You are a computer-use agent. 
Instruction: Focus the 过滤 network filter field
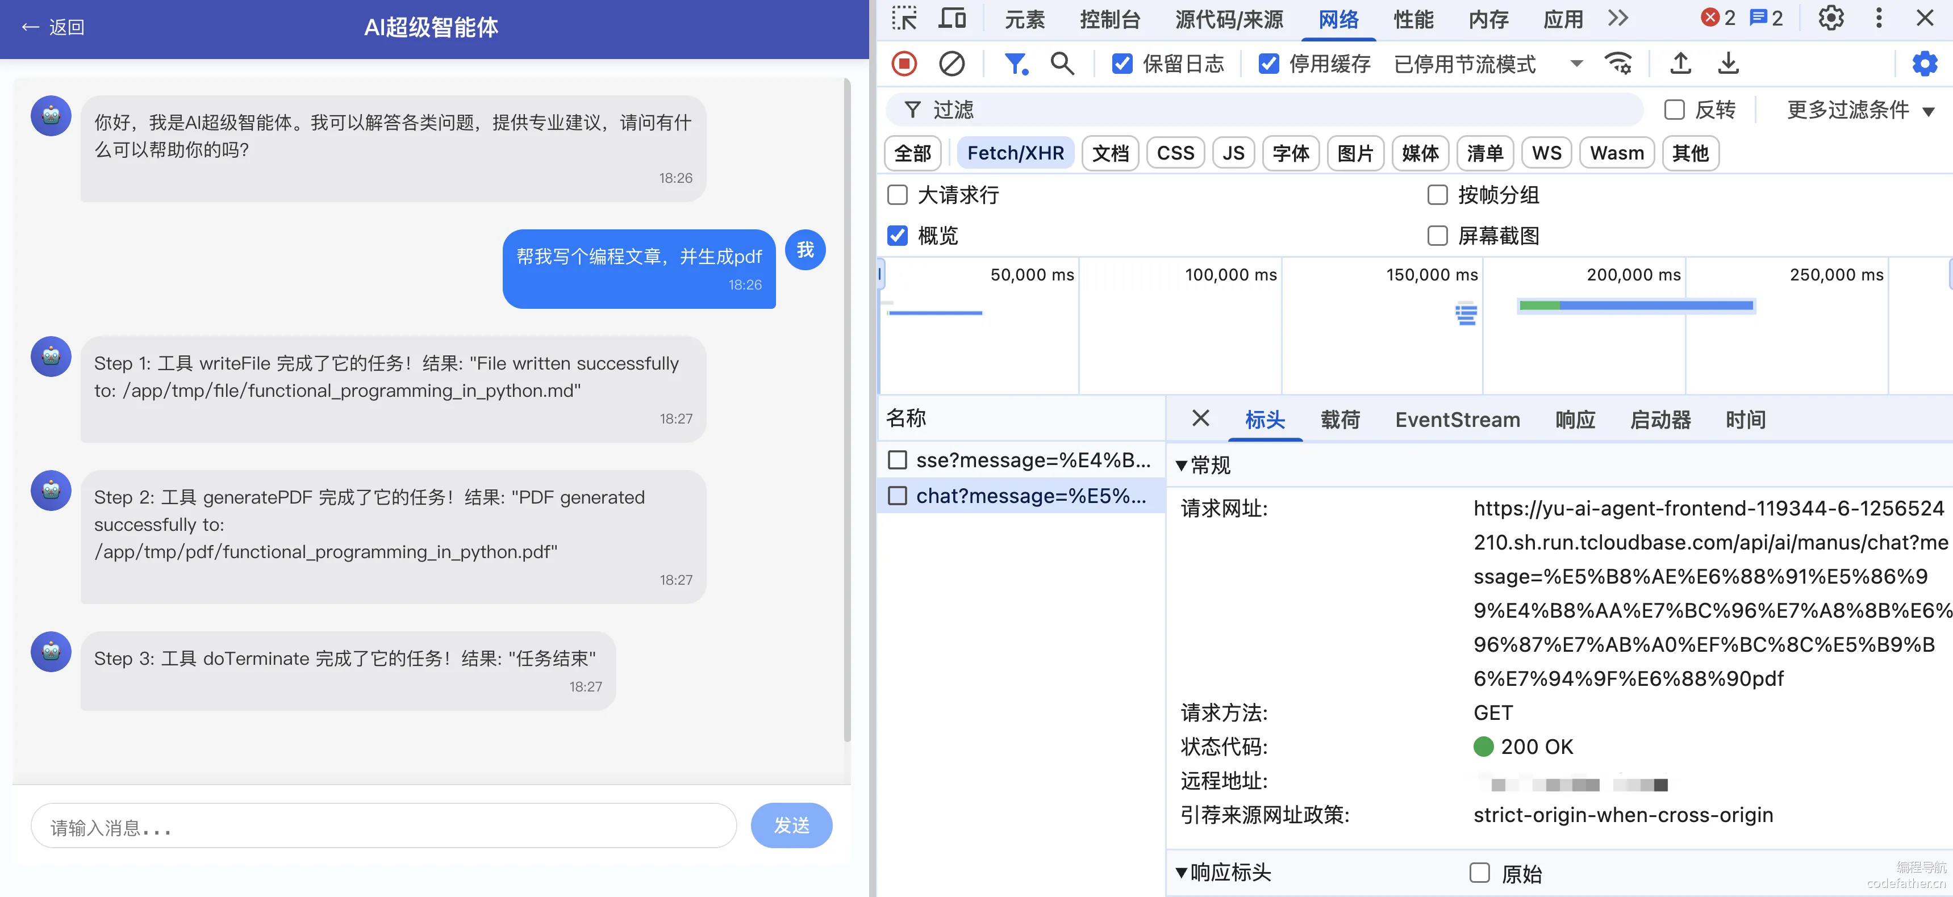pyautogui.click(x=1265, y=110)
